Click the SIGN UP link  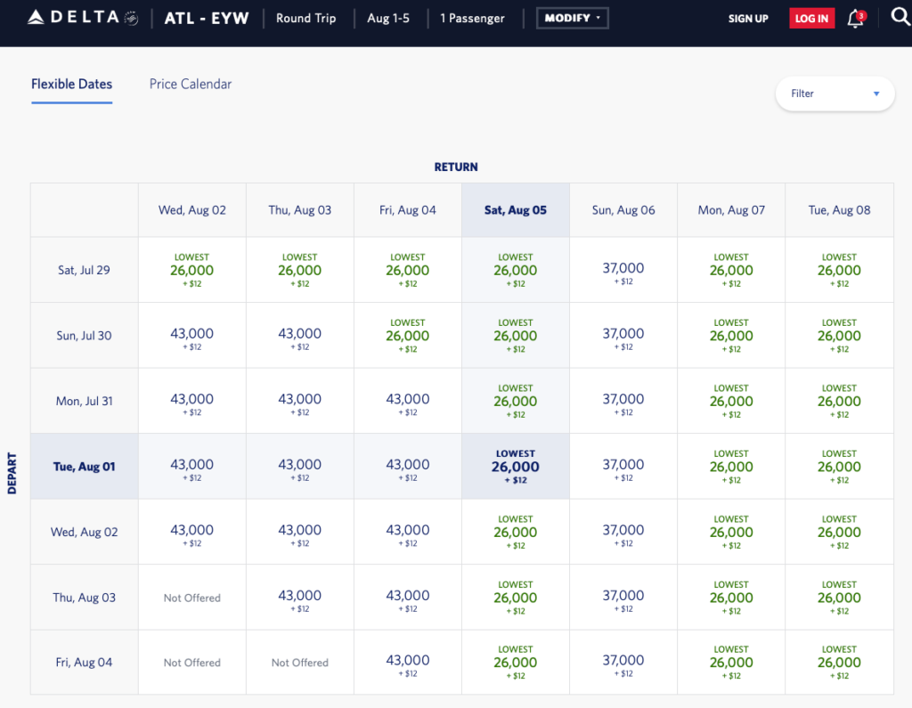click(x=748, y=19)
